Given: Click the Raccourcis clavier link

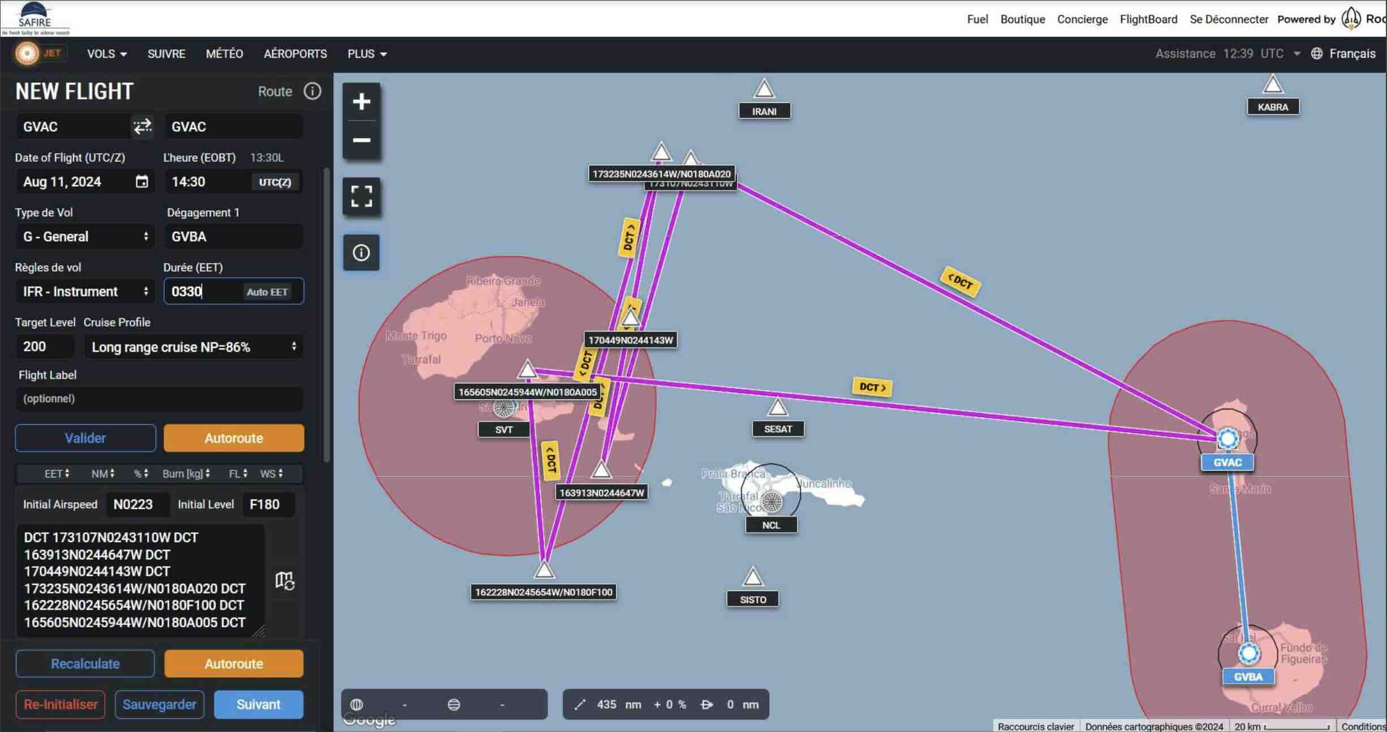Looking at the screenshot, I should (1036, 726).
